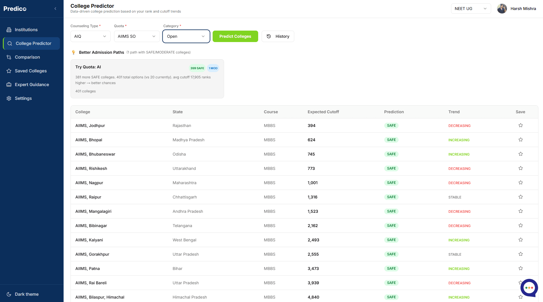Viewport: 543px width, 302px height.
Task: Open Comparison page
Action: tap(32, 57)
